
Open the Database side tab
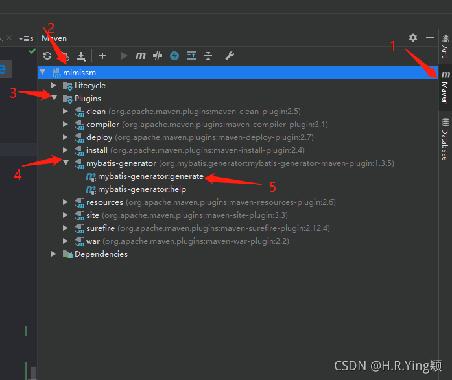446,139
